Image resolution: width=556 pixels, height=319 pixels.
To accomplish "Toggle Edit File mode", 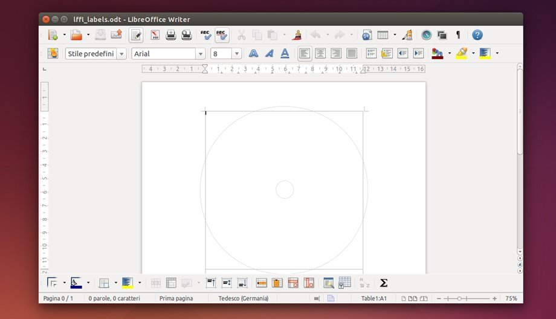I will 137,35.
